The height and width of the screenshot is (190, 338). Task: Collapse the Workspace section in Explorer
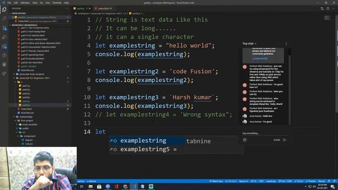coord(24,25)
